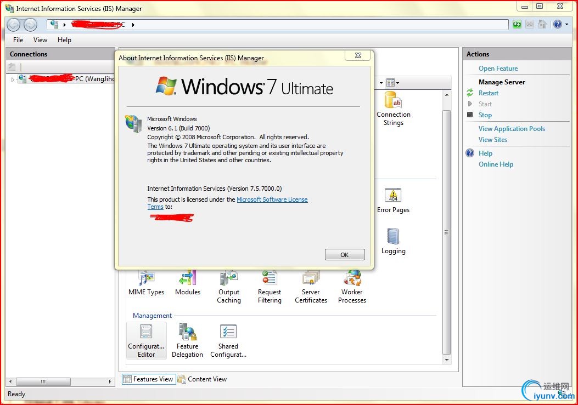Open the Error Pages feature
This screenshot has height=405, width=578.
pyautogui.click(x=393, y=201)
